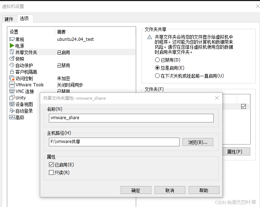Click the 自动保护 AutoProtect clock icon
Image resolution: width=260 pixels, height=207 pixels.
click(12, 65)
